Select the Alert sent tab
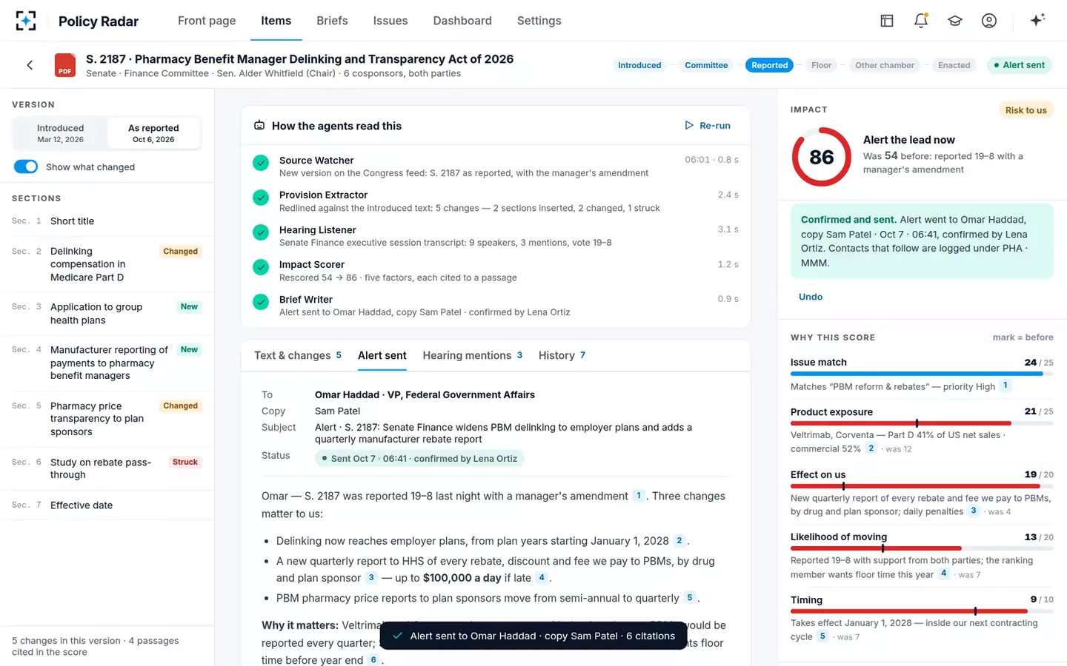Screen dimensions: 1067x666 382,355
